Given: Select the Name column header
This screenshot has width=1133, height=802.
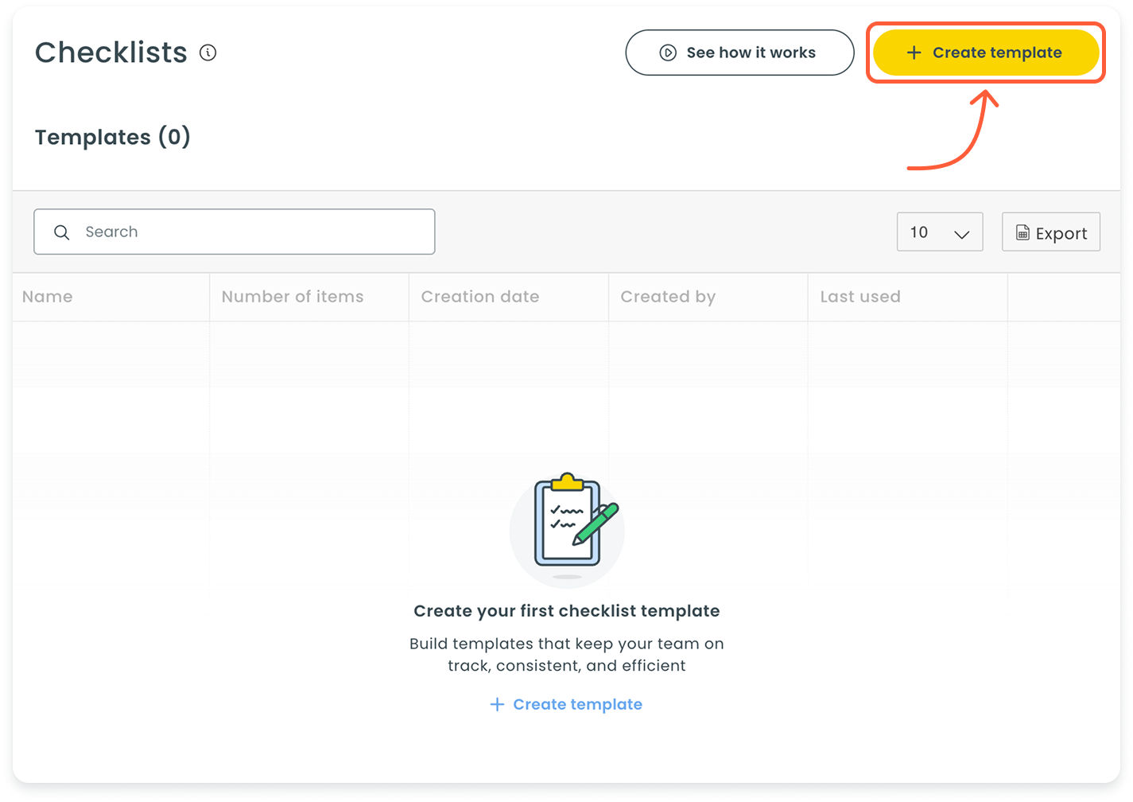Looking at the screenshot, I should coord(48,296).
